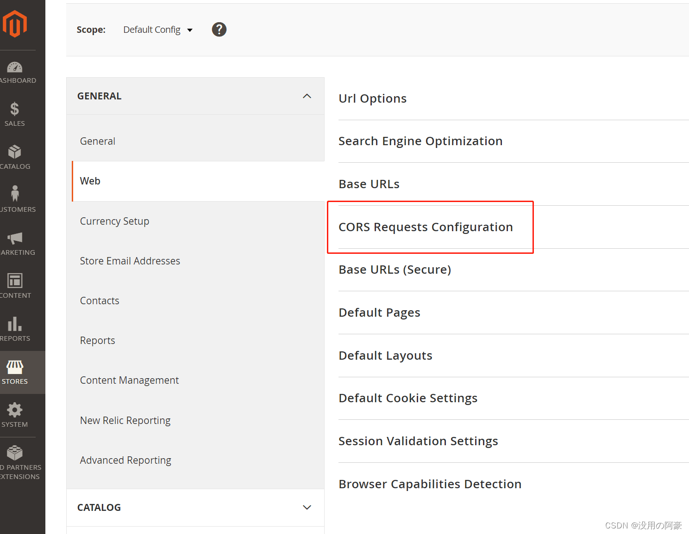689x534 pixels.
Task: Open the Sales dollar icon menu
Action: pos(15,109)
